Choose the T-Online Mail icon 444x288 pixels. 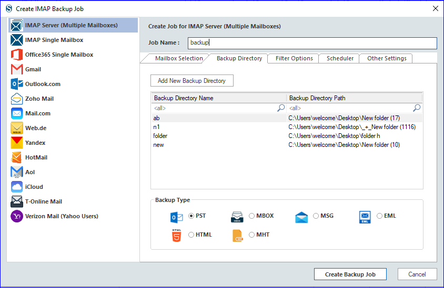[16, 201]
